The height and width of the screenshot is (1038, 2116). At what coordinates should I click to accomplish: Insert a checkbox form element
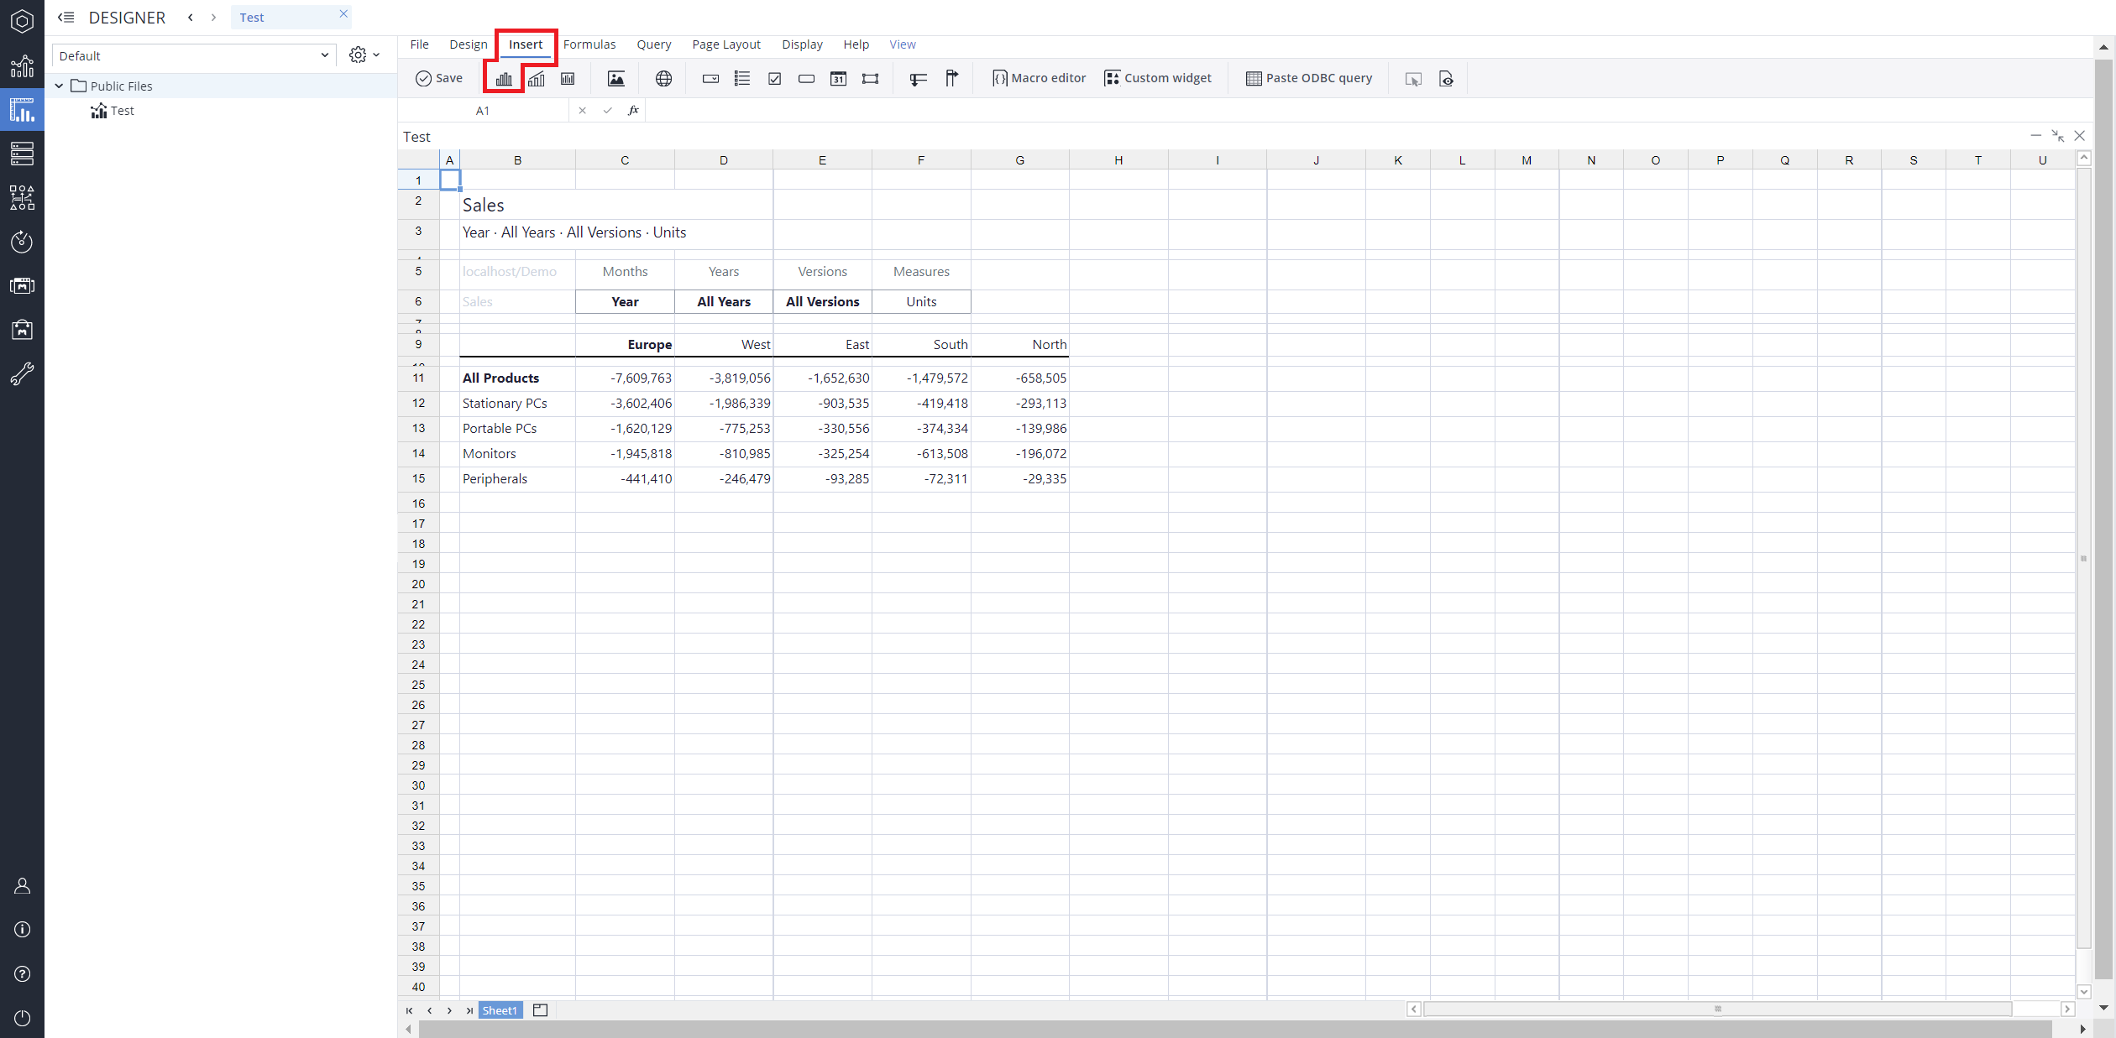coord(774,78)
